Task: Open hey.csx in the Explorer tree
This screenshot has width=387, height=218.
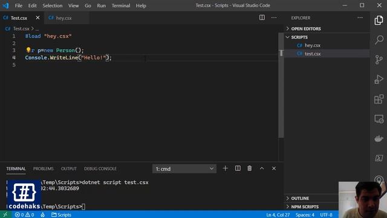Action: point(327,45)
